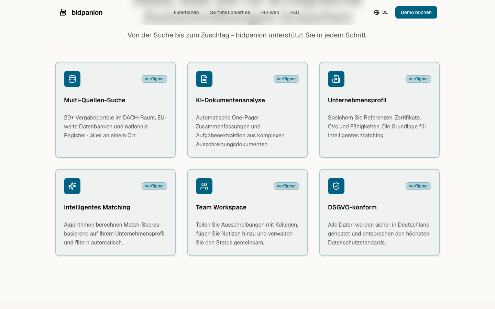Click the text 'Teilen Sie Ausschreibungen mit Kollegen'
The height and width of the screenshot is (309, 495).
(247, 233)
